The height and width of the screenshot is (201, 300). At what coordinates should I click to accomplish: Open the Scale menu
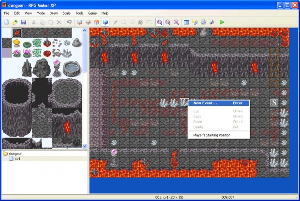[66, 13]
